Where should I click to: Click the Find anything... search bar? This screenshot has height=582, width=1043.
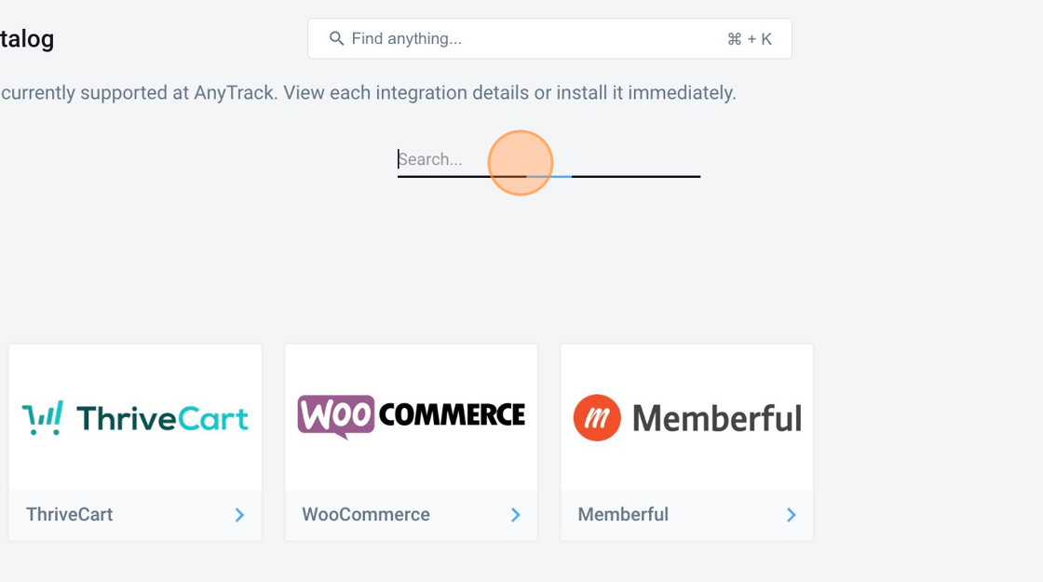tap(549, 38)
